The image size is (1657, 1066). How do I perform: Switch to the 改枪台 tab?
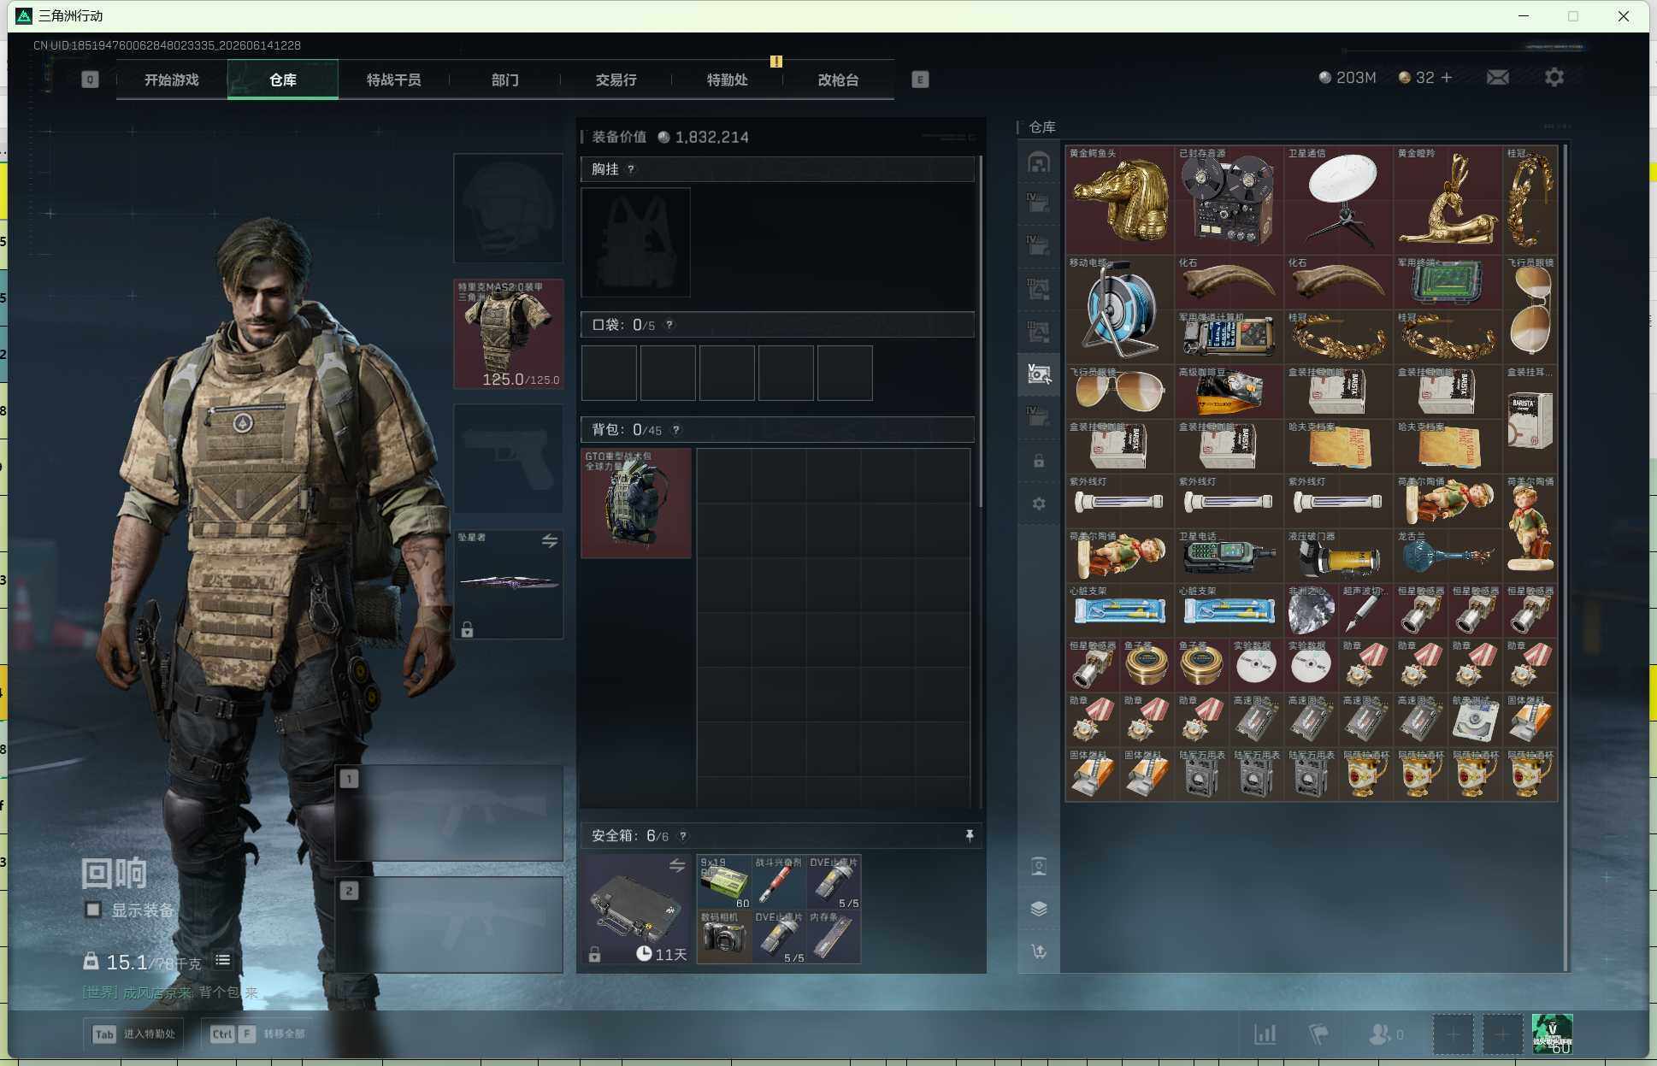tap(839, 80)
